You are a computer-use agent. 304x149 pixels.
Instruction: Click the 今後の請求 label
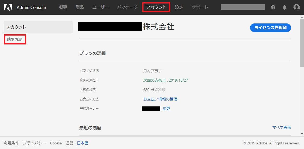[88, 89]
